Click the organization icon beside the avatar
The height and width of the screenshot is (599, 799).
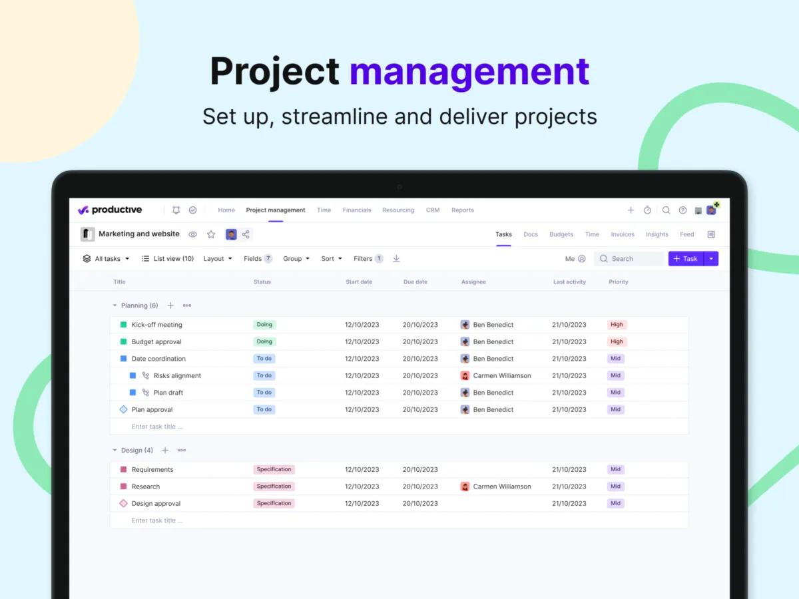pyautogui.click(x=698, y=210)
